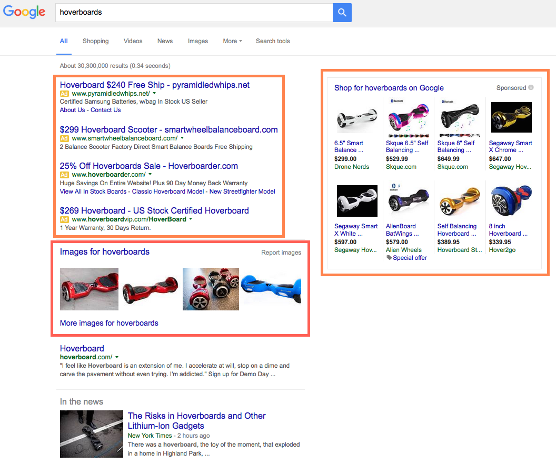Click the $529.99 price
This screenshot has width=556, height=464.
point(397,159)
